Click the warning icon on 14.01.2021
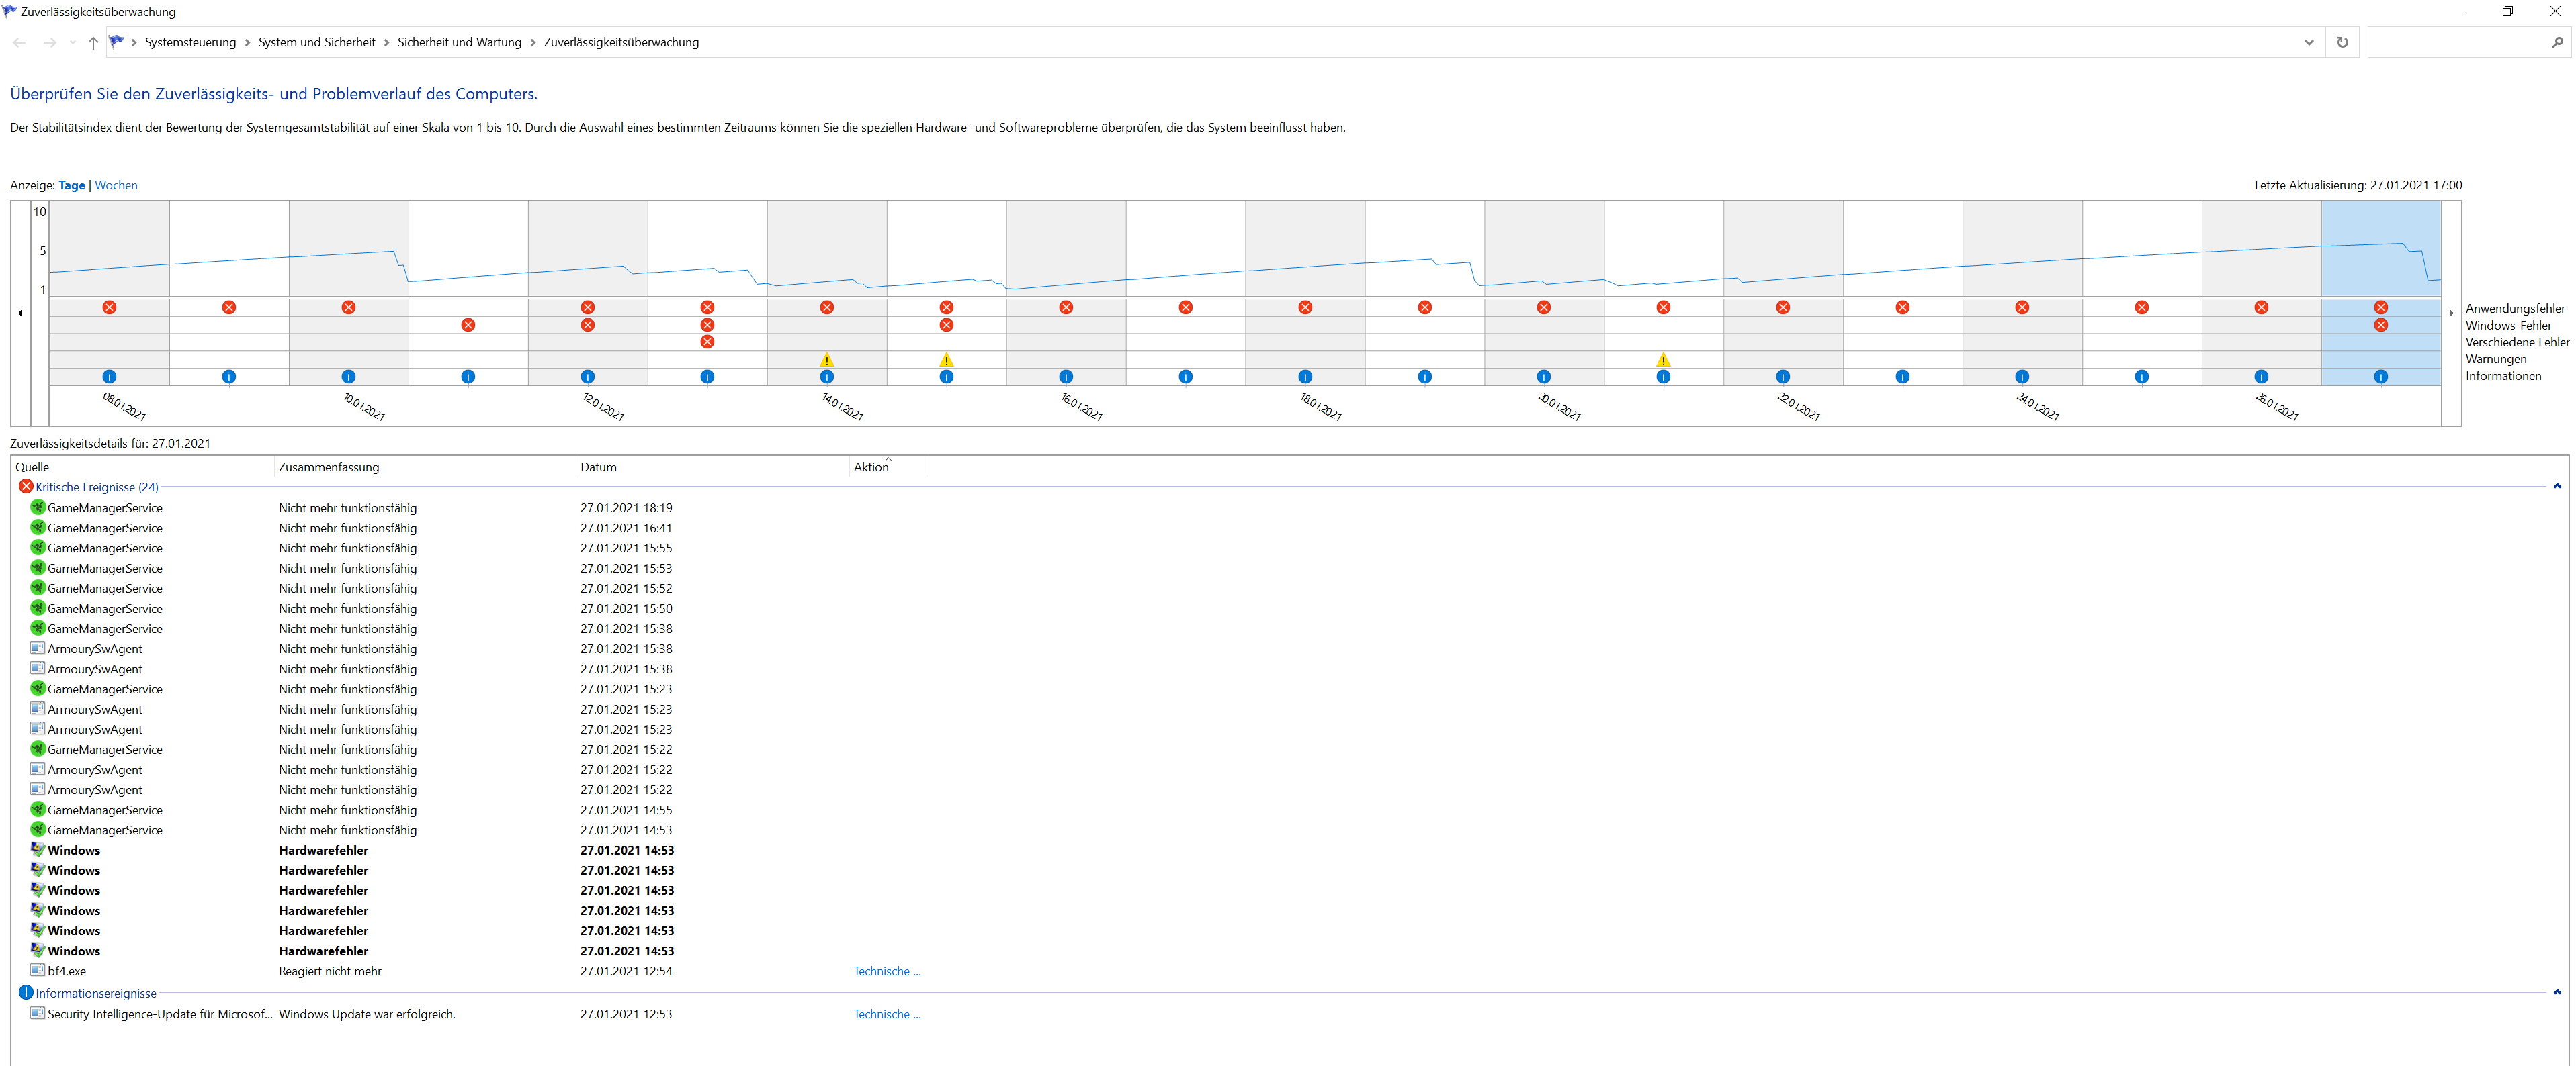 pyautogui.click(x=826, y=360)
